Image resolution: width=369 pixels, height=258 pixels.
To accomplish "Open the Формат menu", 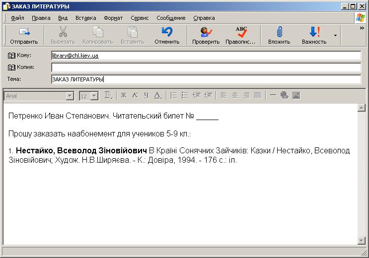I will click(x=113, y=18).
